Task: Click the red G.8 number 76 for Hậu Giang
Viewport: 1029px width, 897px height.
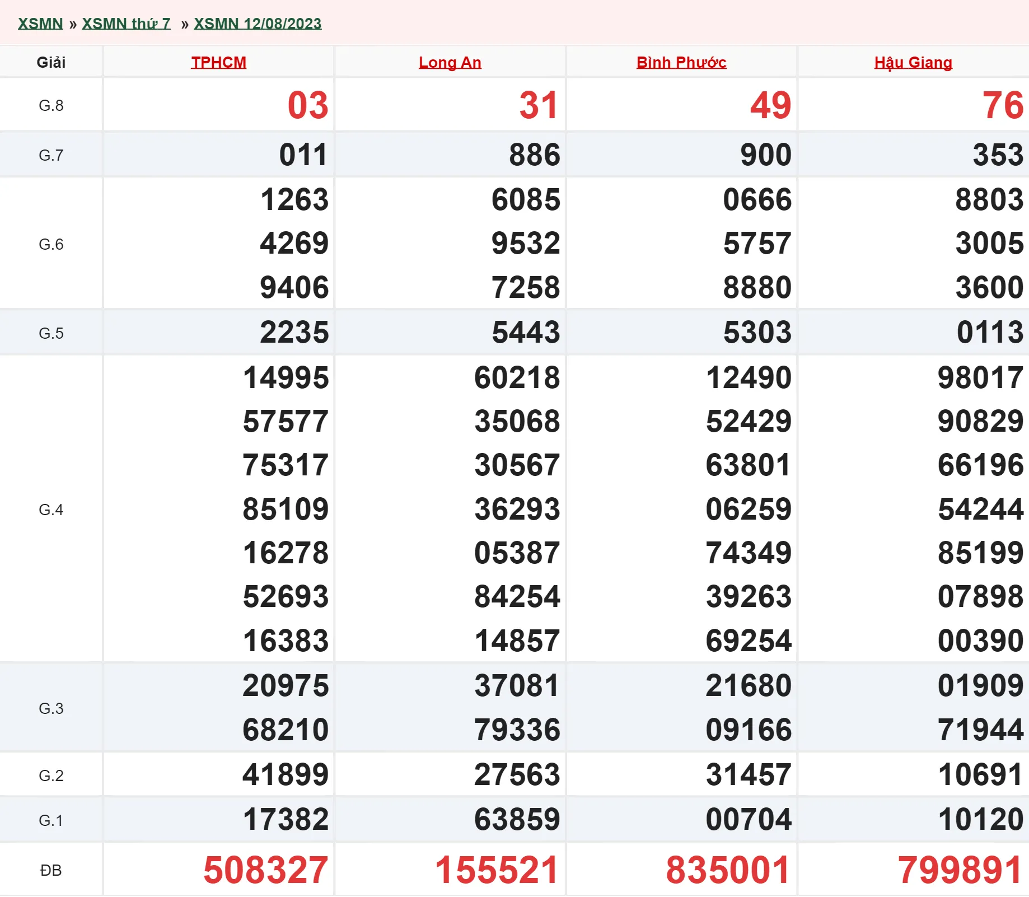Action: coord(1003,105)
